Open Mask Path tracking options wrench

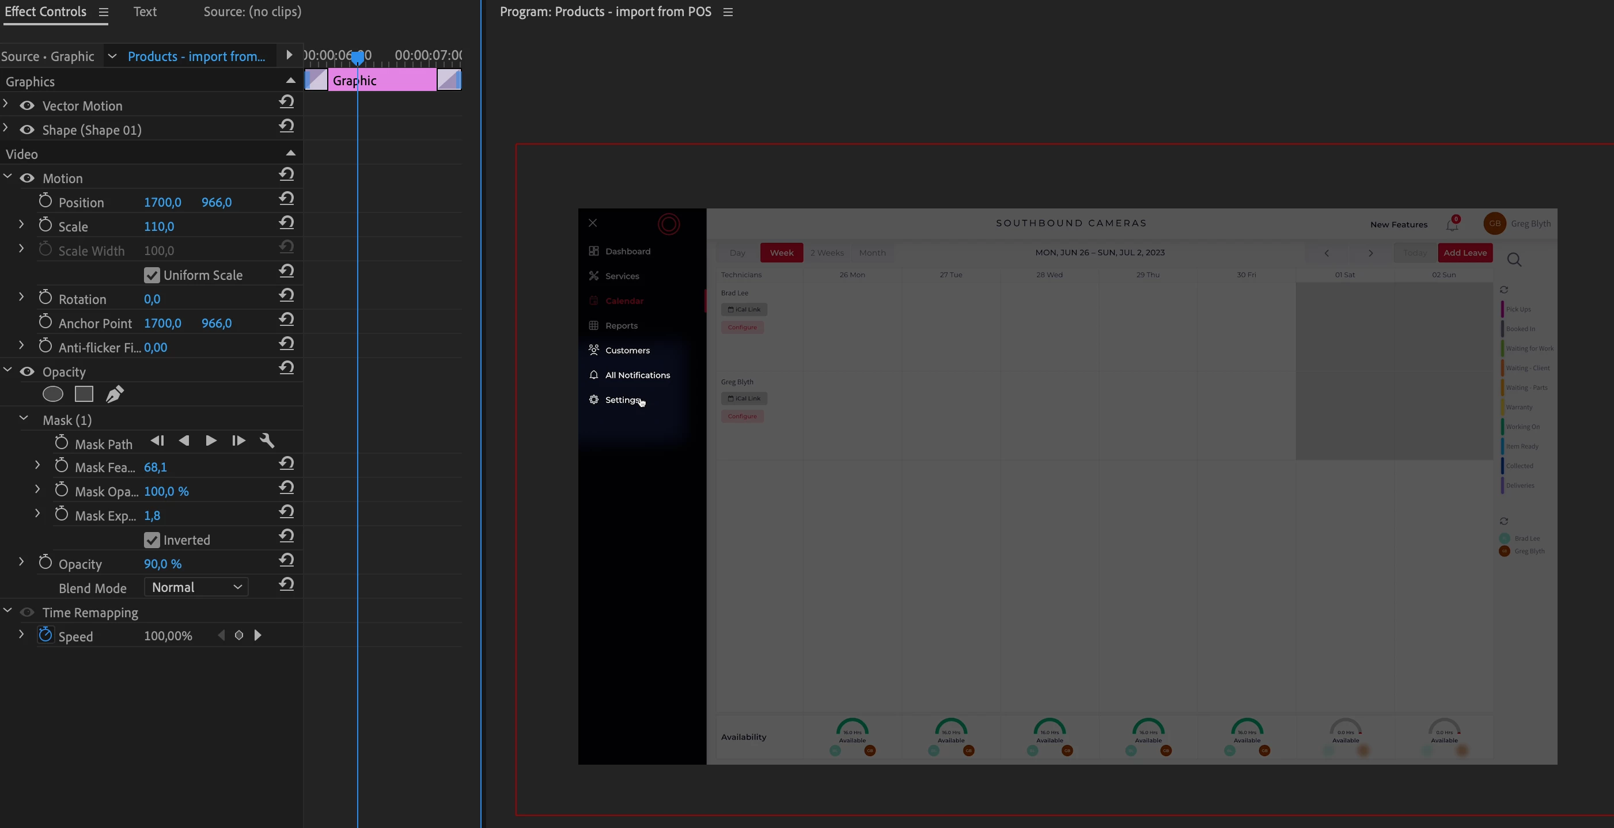click(x=267, y=441)
